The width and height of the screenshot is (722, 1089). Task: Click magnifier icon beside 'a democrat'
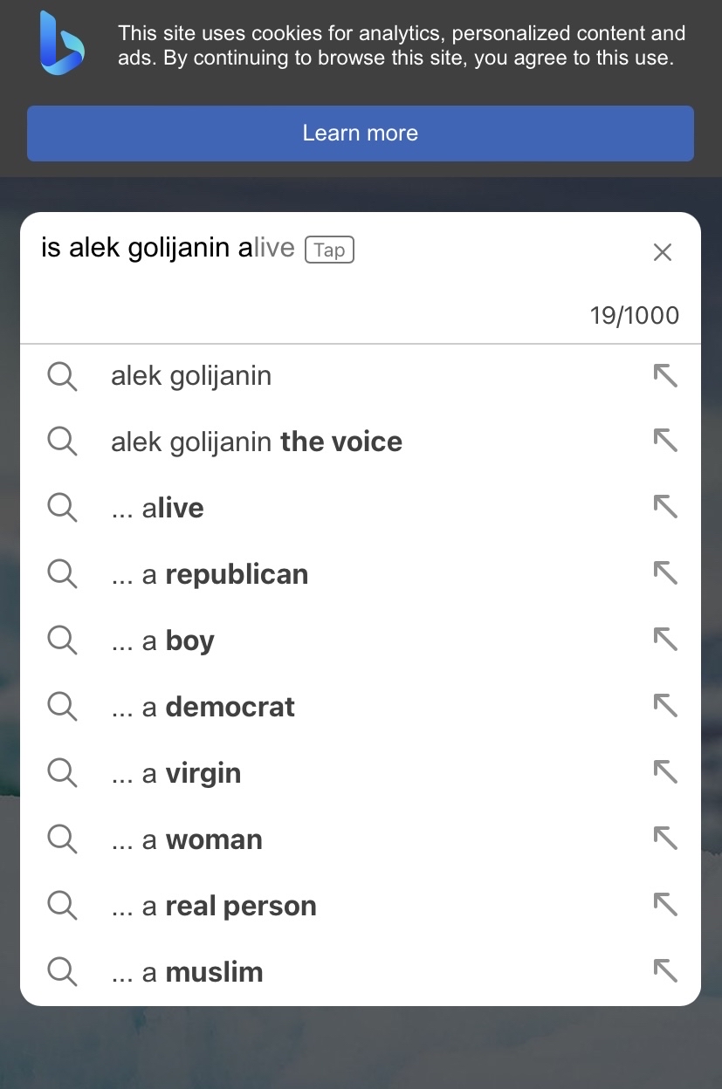62,707
